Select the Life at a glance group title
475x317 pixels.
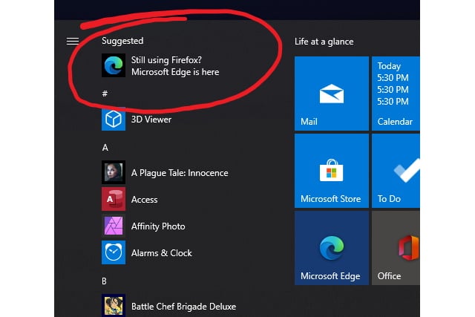click(324, 42)
